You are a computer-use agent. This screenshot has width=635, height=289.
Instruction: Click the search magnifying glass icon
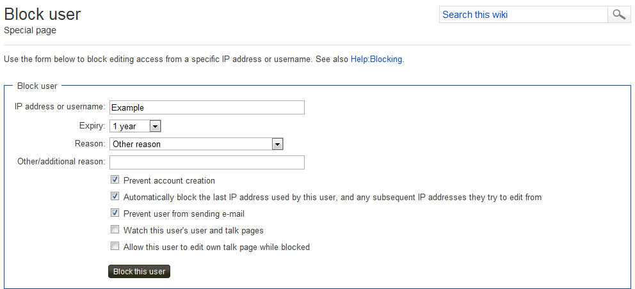[x=618, y=15]
